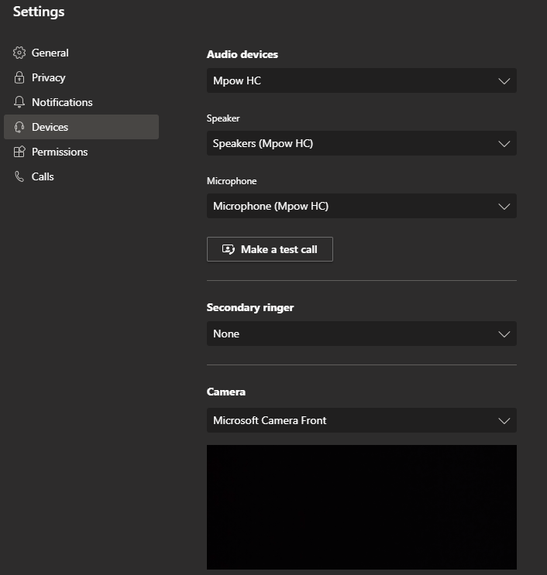Screen dimensions: 547x575
Task: Click the Privacy lock icon
Action: (x=19, y=77)
